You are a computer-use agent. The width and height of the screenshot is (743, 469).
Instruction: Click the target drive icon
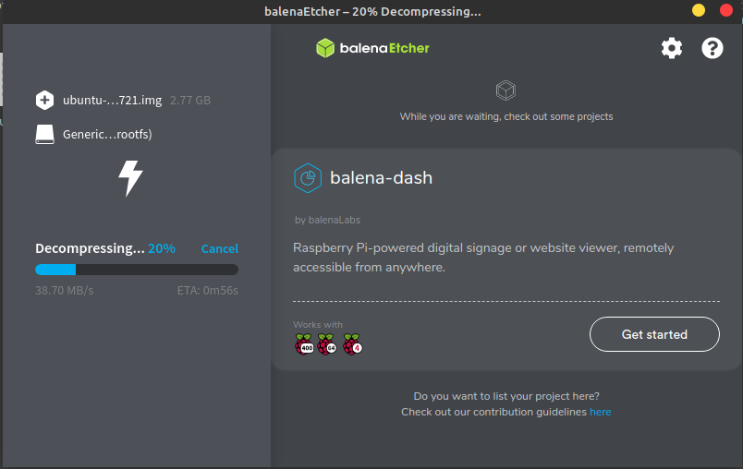click(x=44, y=134)
